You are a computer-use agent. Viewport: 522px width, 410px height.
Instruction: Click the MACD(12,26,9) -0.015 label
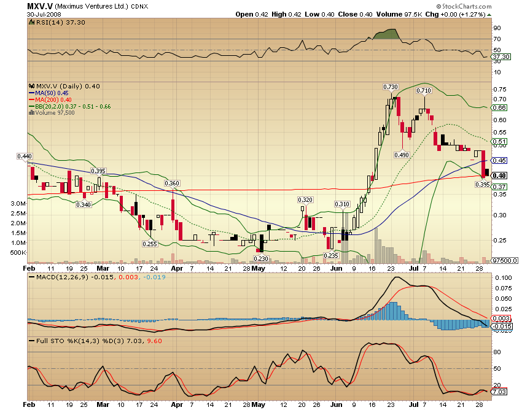[x=75, y=277]
